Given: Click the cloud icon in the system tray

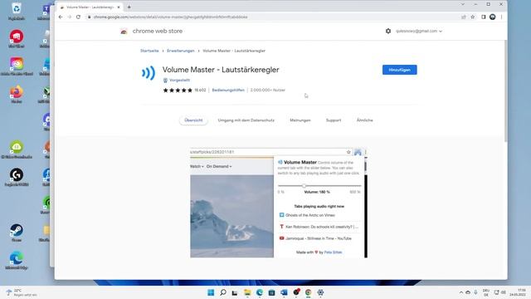Looking at the screenshot, I should [468, 292].
